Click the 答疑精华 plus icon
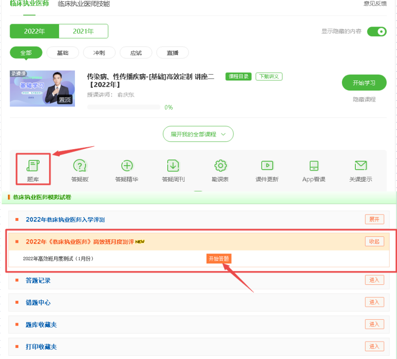 pos(127,166)
